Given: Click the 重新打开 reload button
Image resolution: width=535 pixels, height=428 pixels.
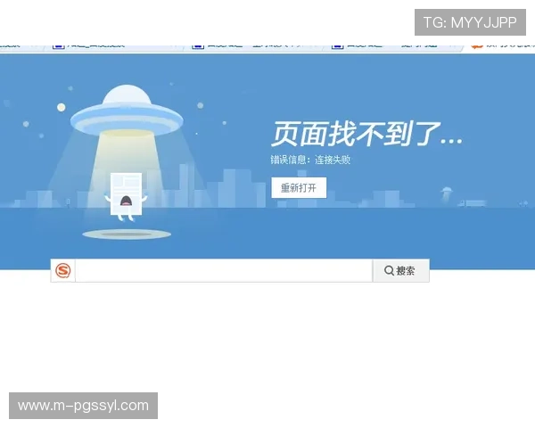Looking at the screenshot, I should (x=299, y=187).
